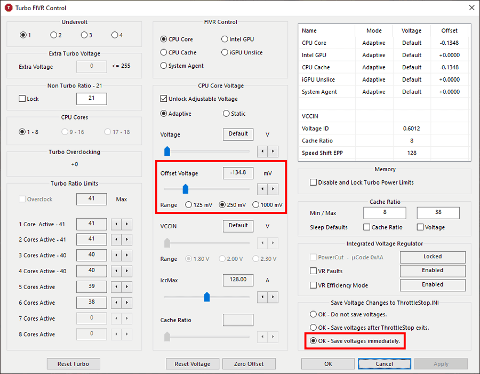Image resolution: width=480 pixels, height=374 pixels.
Task: Select OK - Do not save voltages
Action: [x=348, y=314]
